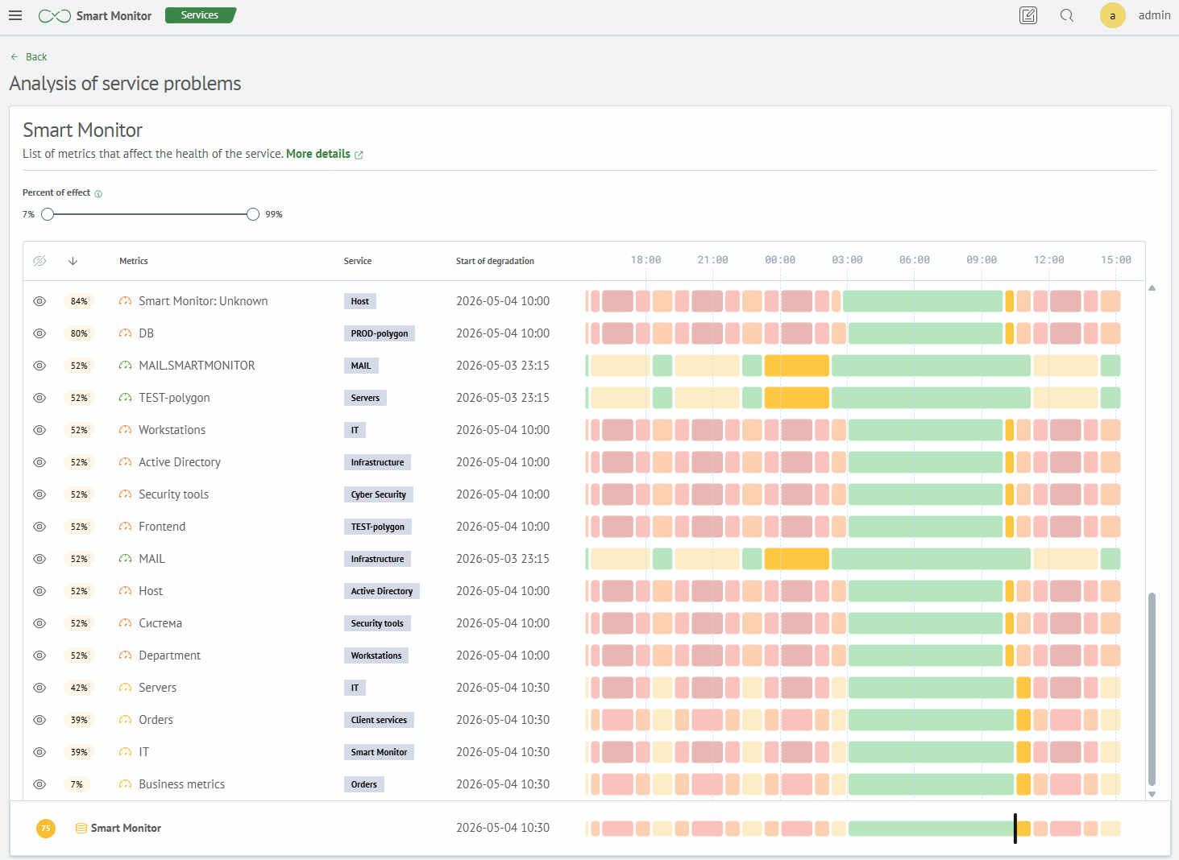Click the 84% effect badge
1179x860 pixels.
click(79, 301)
